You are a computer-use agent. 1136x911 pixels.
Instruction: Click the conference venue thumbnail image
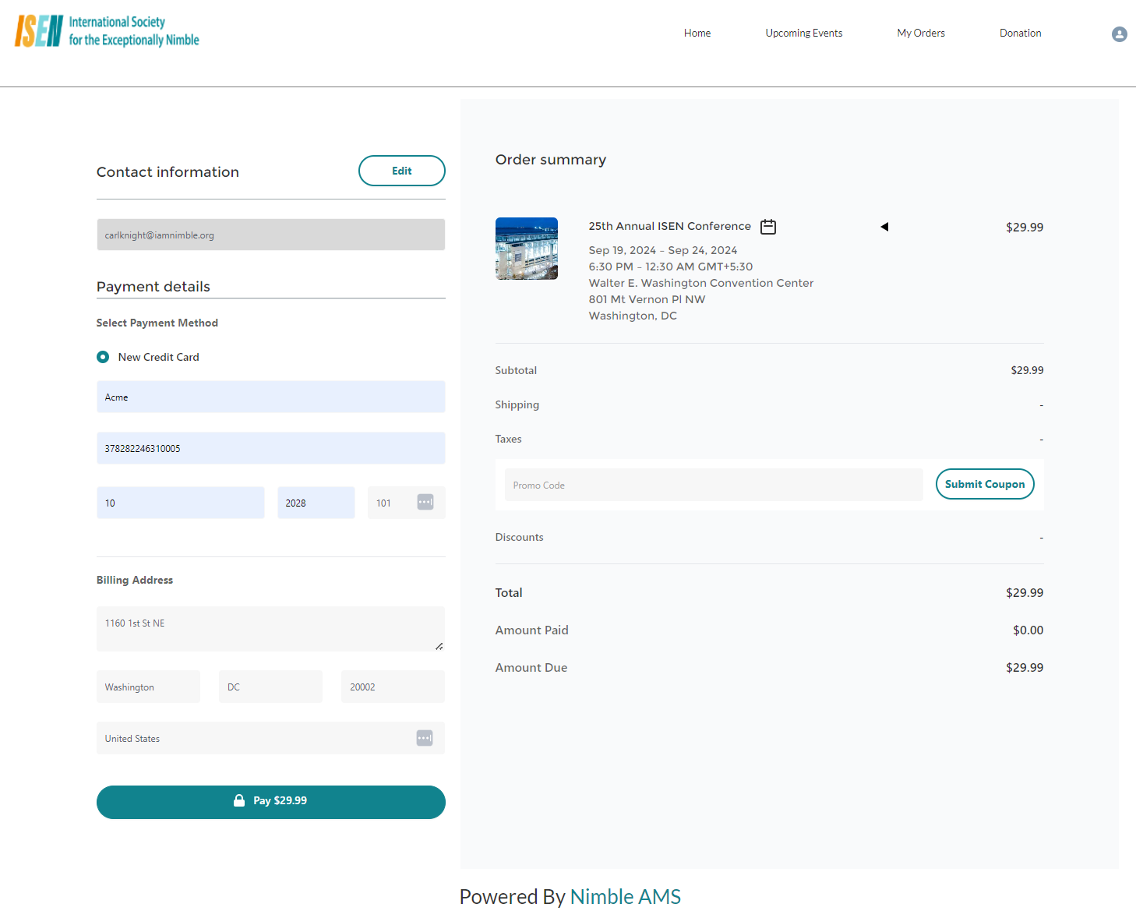527,249
